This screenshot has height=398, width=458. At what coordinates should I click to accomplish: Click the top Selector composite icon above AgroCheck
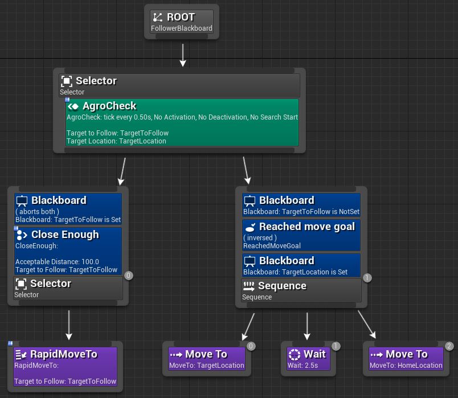(67, 81)
